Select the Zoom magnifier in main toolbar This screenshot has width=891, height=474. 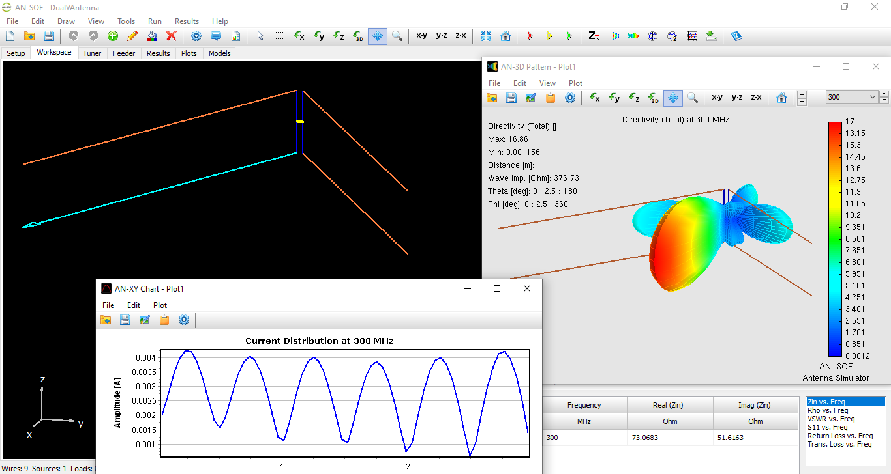(x=397, y=36)
